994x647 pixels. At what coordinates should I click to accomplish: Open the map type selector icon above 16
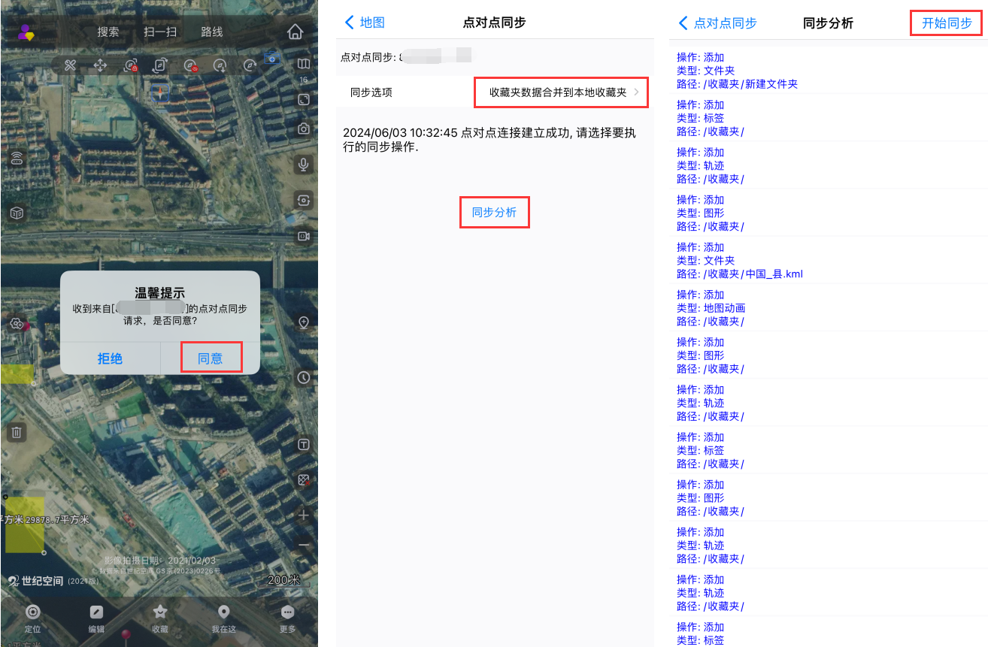(x=304, y=64)
